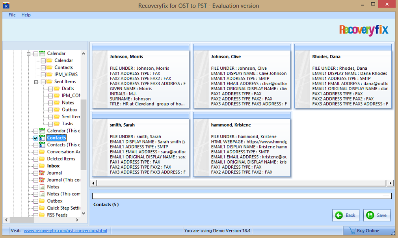This screenshot has height=238, width=398.
Task: Click the Conversation Ac... folder icon
Action: (x=42, y=151)
